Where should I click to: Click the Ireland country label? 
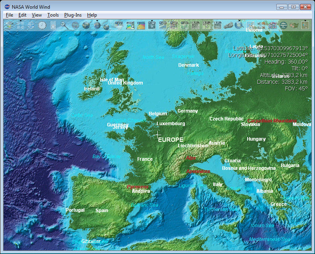point(91,89)
